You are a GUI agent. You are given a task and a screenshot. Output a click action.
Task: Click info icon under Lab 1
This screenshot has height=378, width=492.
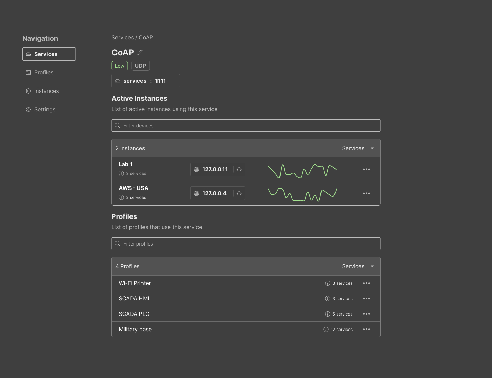(x=121, y=173)
